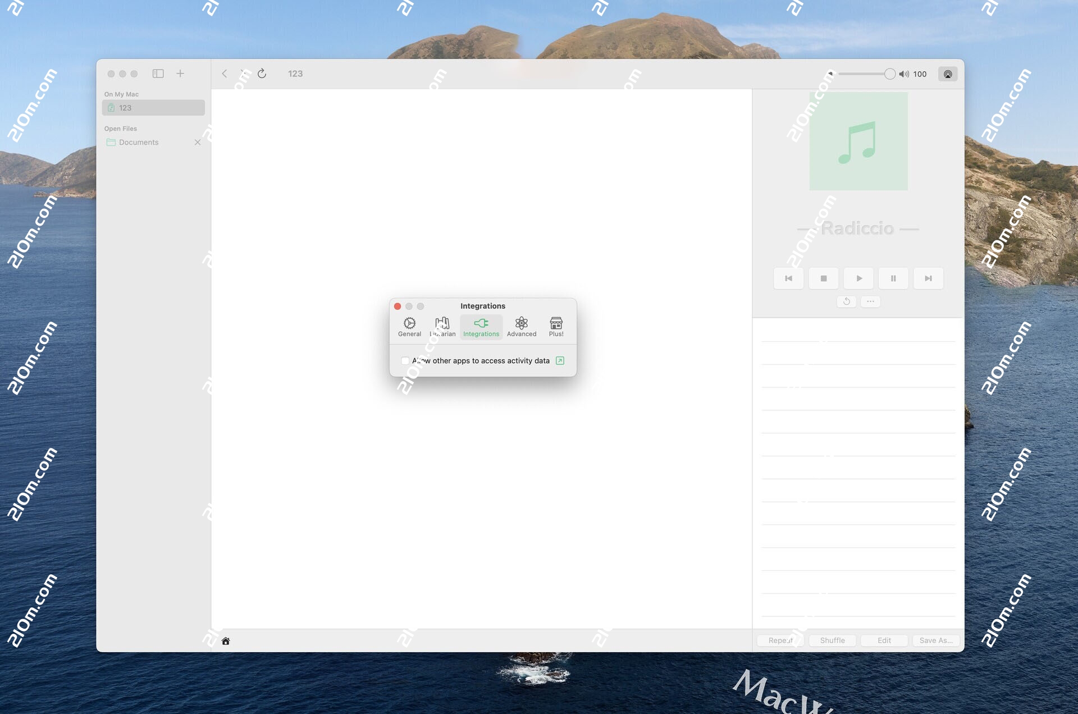Open the Advanced preferences pane
Screen dimensions: 1078x714
click(x=522, y=327)
